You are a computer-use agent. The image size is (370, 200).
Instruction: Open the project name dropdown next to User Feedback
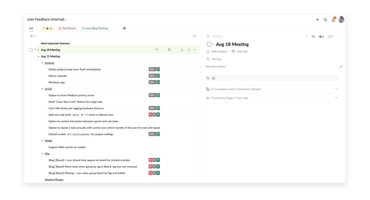(x=67, y=20)
